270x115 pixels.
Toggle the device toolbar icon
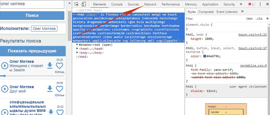tap(84, 4)
